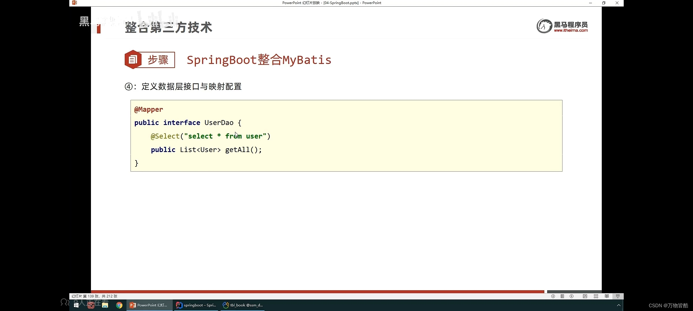Close the PowerPoint slideshow window

617,3
